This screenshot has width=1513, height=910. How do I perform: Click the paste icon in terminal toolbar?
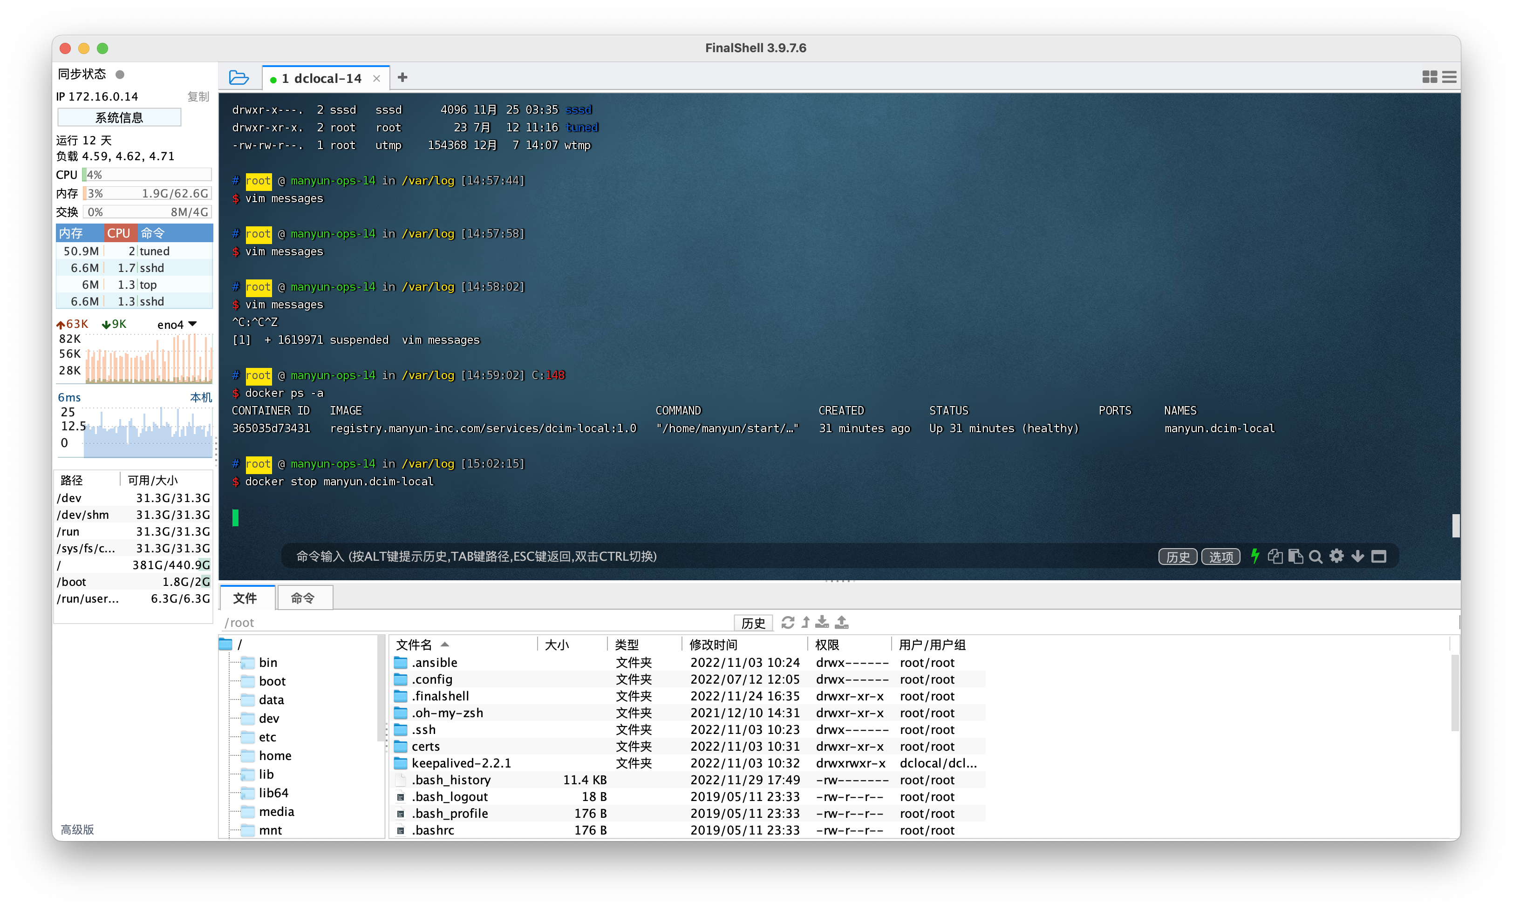point(1295,556)
